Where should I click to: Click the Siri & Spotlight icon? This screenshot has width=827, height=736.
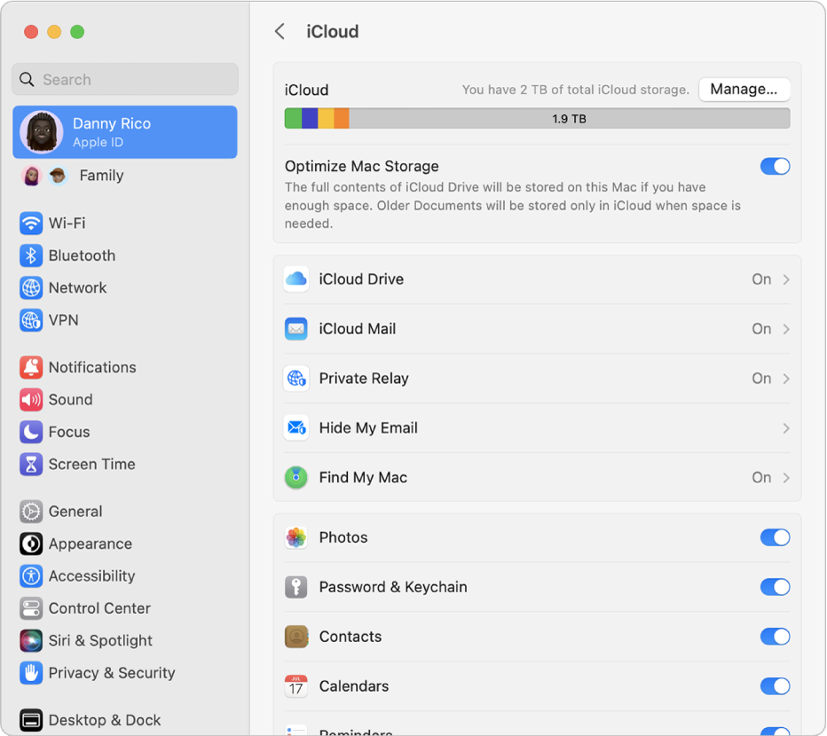pos(32,640)
